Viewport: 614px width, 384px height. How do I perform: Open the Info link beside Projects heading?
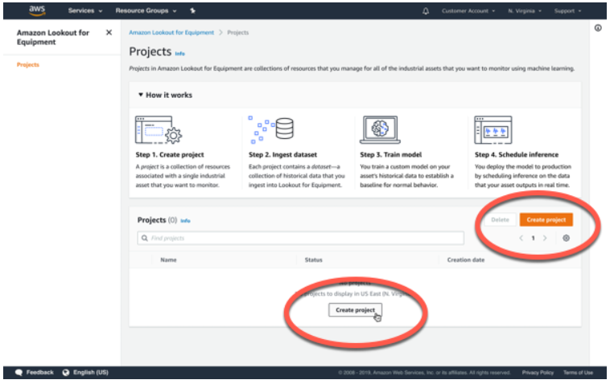point(179,54)
